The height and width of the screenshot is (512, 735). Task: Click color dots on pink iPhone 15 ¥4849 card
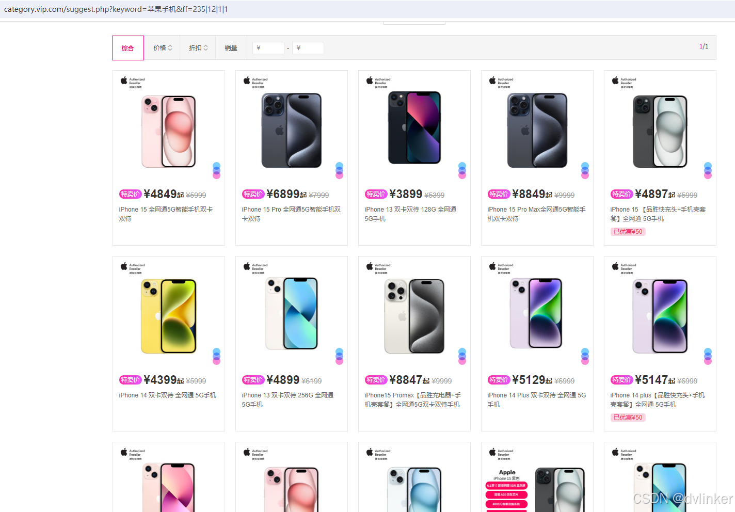(x=217, y=170)
